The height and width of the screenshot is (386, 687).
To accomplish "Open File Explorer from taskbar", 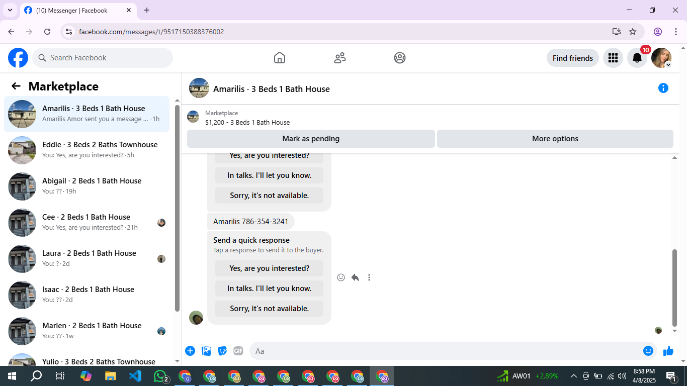I will coord(111,376).
